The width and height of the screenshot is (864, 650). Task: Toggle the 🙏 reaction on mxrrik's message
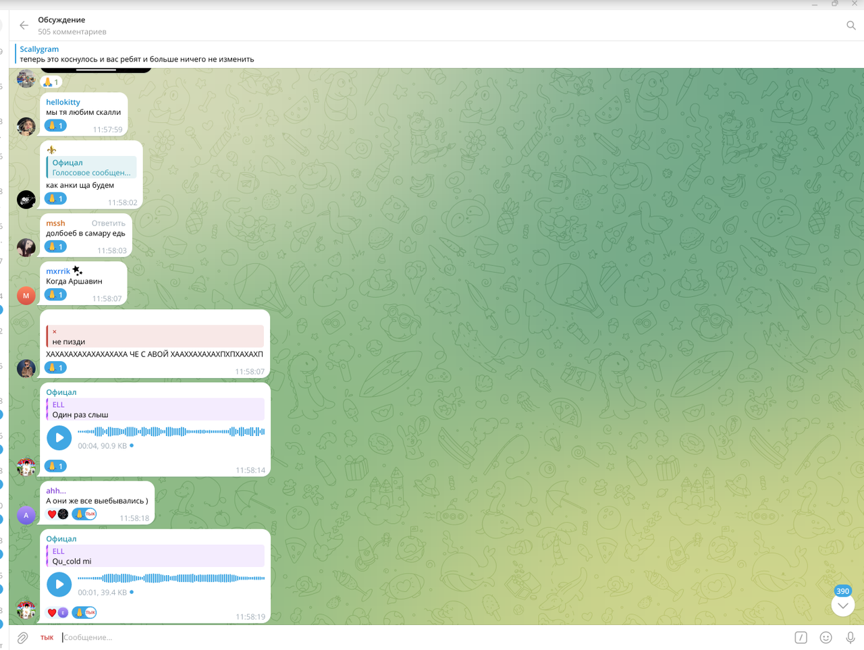click(x=55, y=295)
